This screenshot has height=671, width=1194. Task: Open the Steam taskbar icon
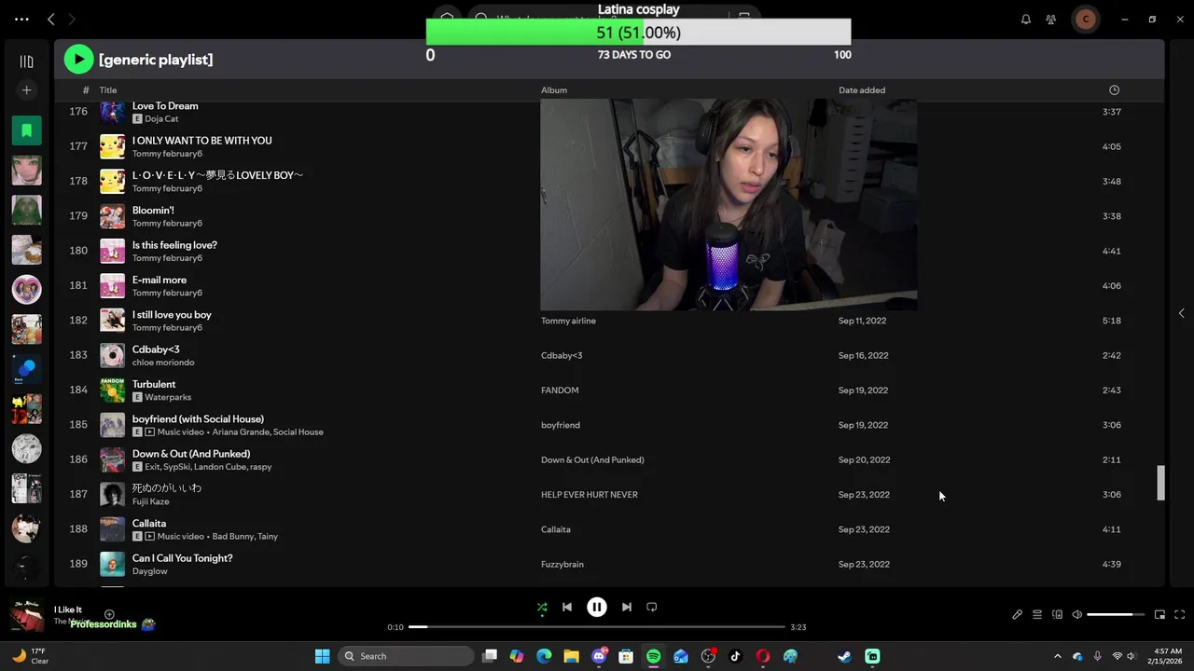click(844, 656)
